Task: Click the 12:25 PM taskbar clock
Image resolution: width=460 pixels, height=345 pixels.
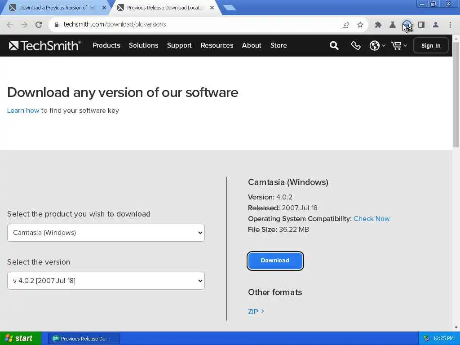Action: point(443,339)
